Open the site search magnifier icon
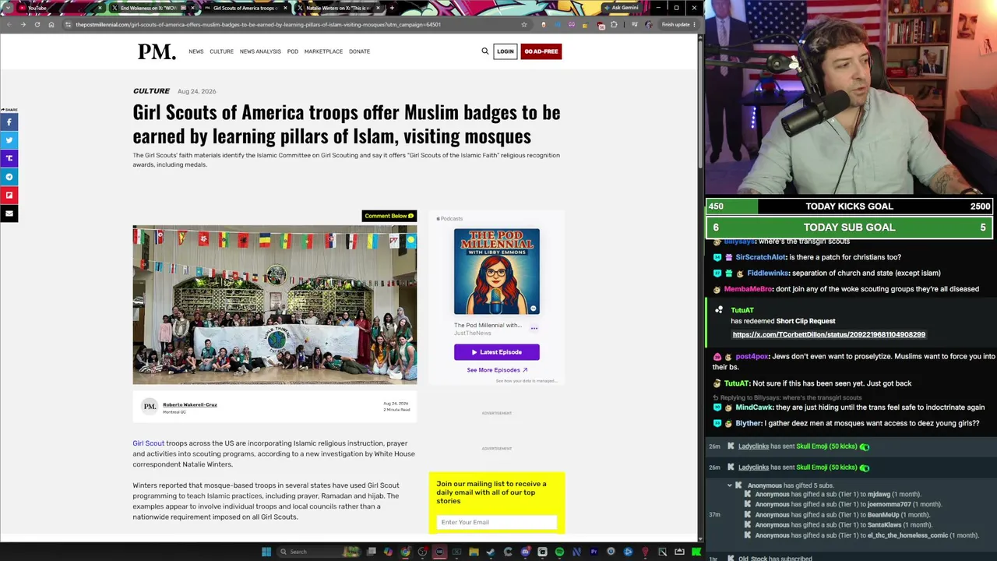 484,51
